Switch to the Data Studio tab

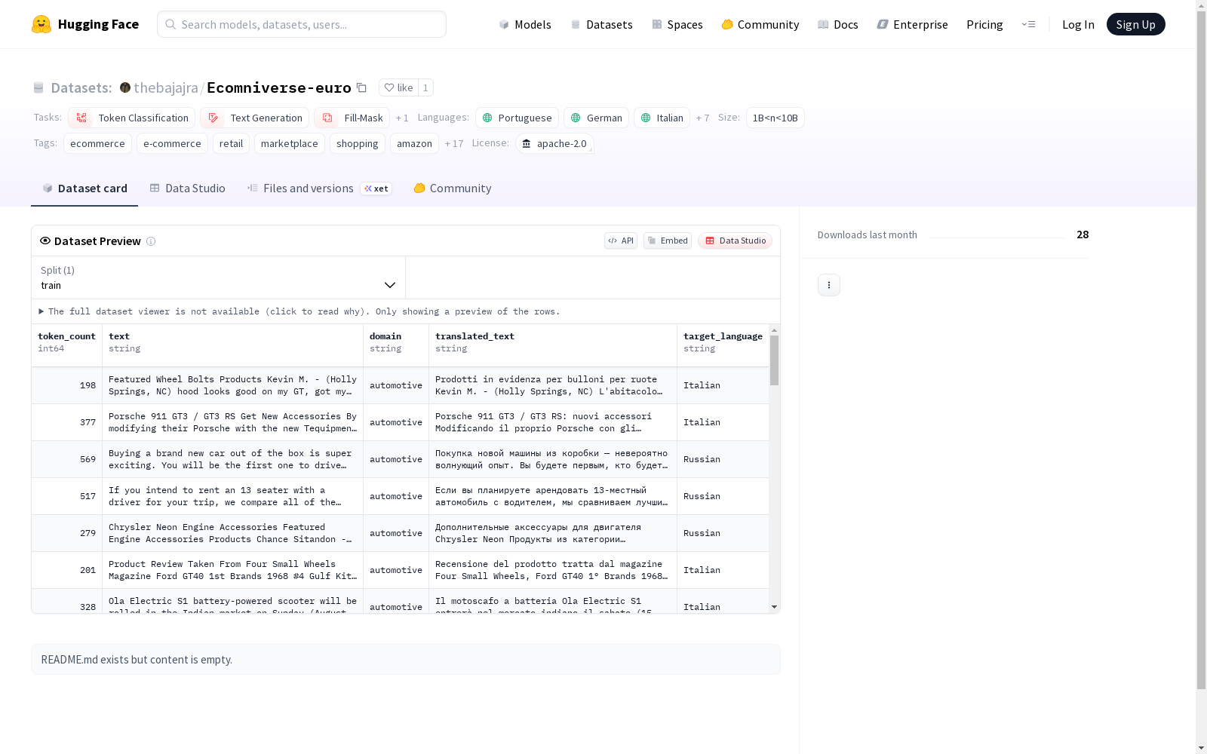click(187, 188)
